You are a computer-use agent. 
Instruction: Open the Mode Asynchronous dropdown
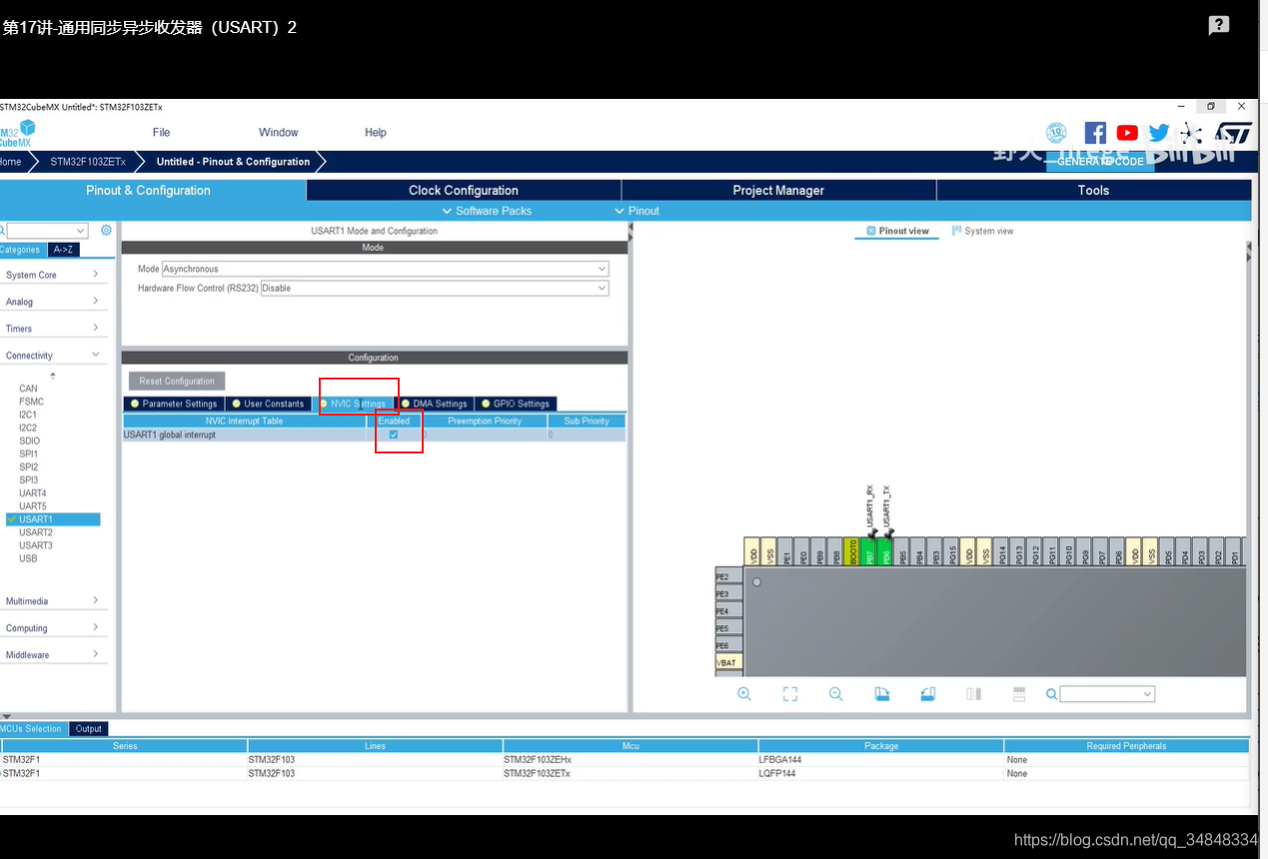[385, 269]
